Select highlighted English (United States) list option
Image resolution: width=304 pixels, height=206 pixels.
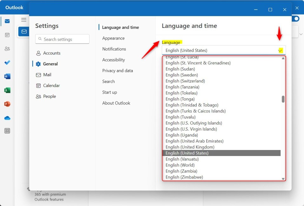221,153
